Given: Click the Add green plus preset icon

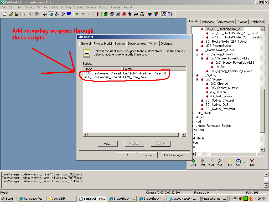Looking at the screenshot, I should pos(194,162).
